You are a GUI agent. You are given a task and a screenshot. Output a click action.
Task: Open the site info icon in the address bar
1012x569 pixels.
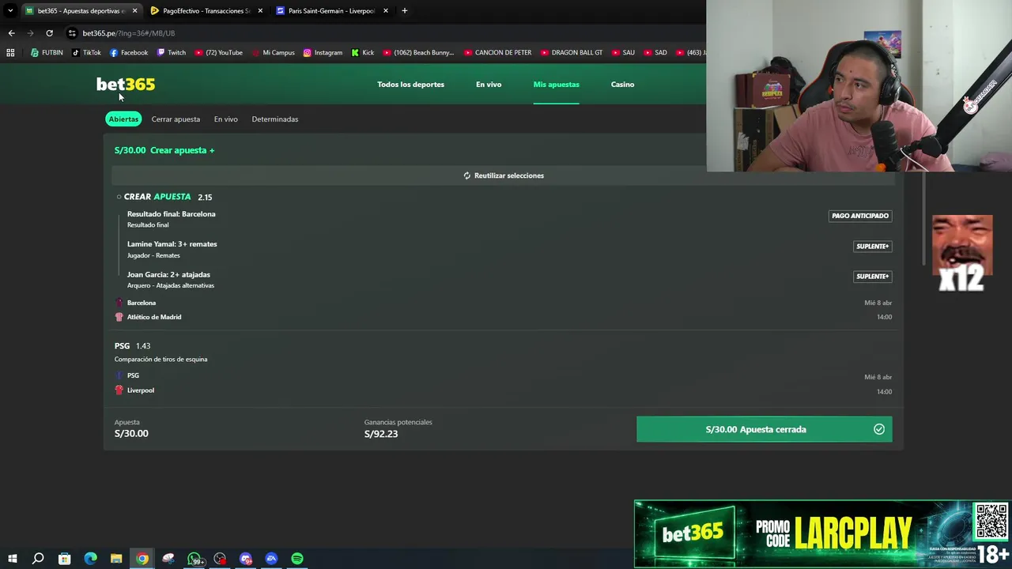[x=72, y=33]
